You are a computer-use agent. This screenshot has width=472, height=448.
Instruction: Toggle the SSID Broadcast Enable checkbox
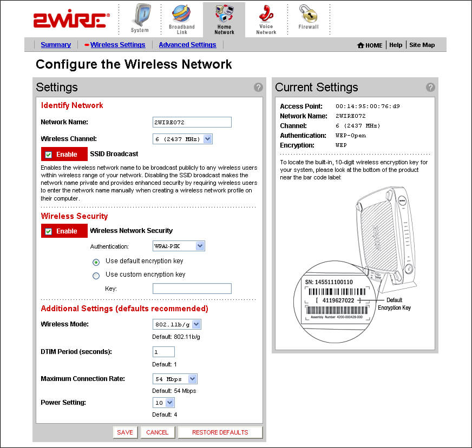tap(49, 155)
